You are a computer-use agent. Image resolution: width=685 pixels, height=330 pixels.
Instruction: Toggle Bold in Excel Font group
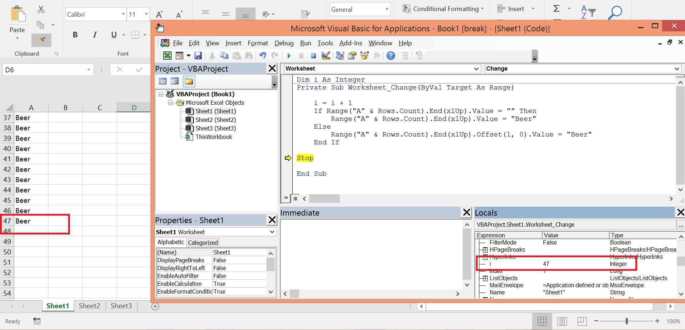[75, 35]
